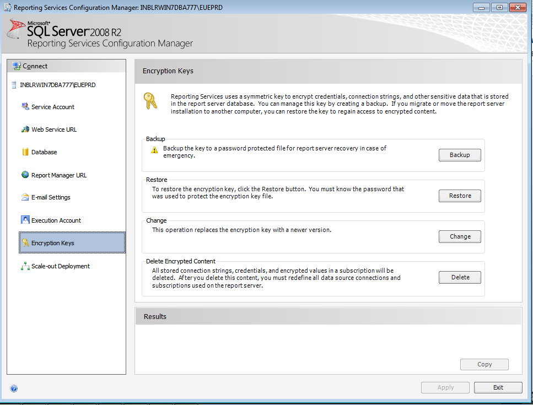This screenshot has width=533, height=405.
Task: Click the server icon beside INBLRWIN7DBA777\EUEPRD
Action: coord(14,85)
